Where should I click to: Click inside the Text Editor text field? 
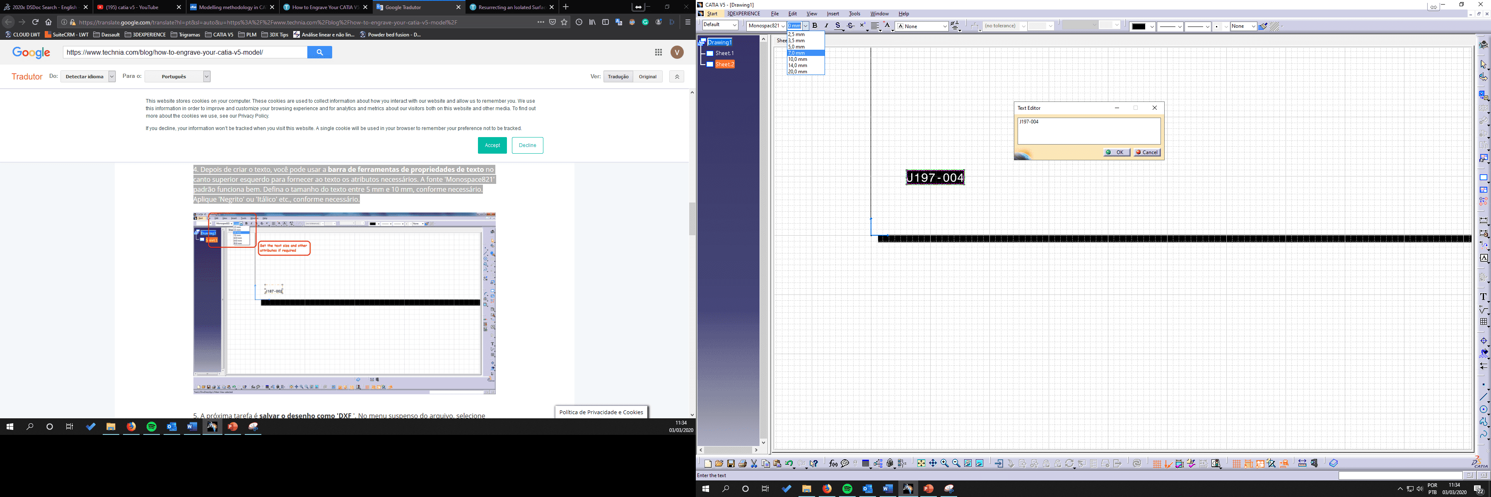point(1089,131)
